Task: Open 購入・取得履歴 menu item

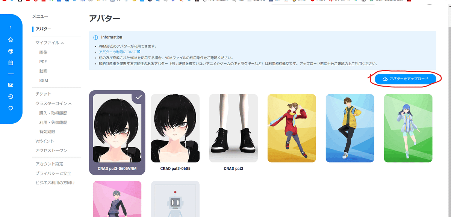Action: click(53, 113)
